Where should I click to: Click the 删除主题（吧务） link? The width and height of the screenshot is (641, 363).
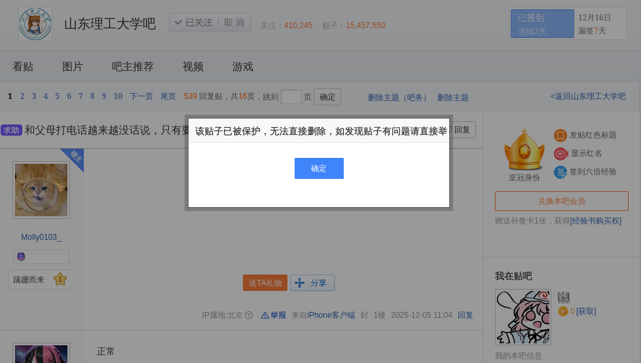pyautogui.click(x=397, y=98)
